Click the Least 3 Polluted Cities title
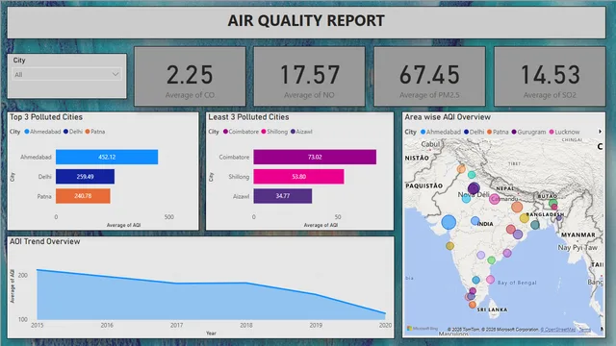 point(248,117)
